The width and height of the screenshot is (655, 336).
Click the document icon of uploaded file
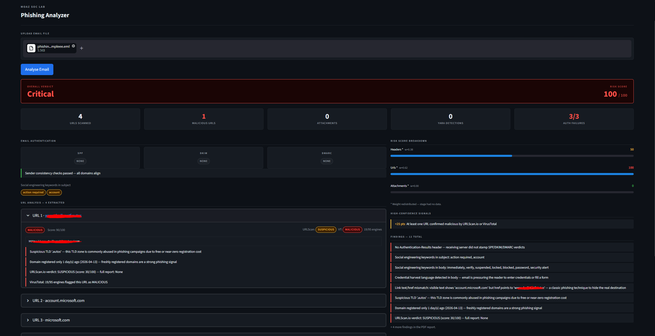(x=31, y=48)
